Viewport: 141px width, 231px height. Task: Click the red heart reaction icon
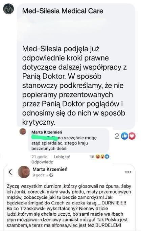(132, 136)
